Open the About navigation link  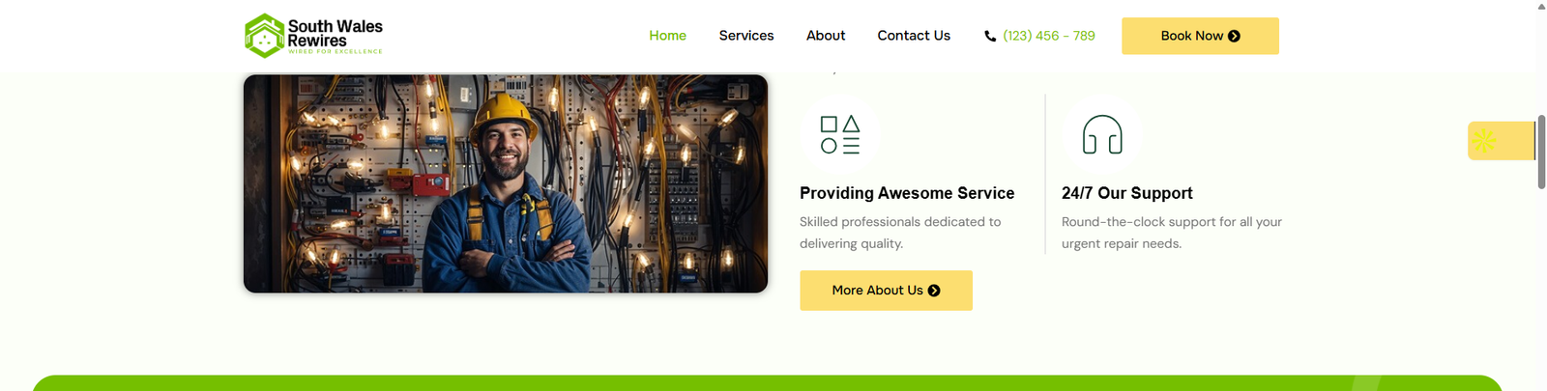[826, 36]
